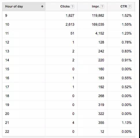
Task: Toggle the Hour of day sort arrow
Action: click(x=42, y=7)
